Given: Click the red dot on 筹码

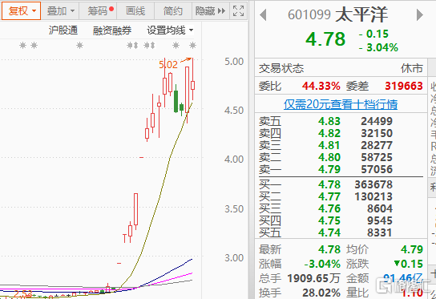Looking at the screenshot, I should click(x=111, y=9).
